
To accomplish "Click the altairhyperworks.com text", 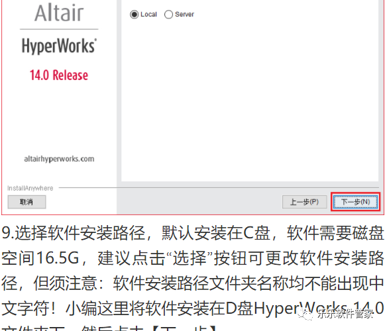I will pyautogui.click(x=59, y=159).
